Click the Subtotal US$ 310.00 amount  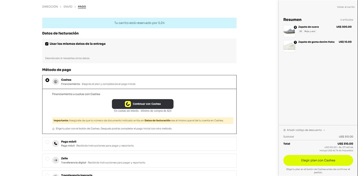click(346, 137)
